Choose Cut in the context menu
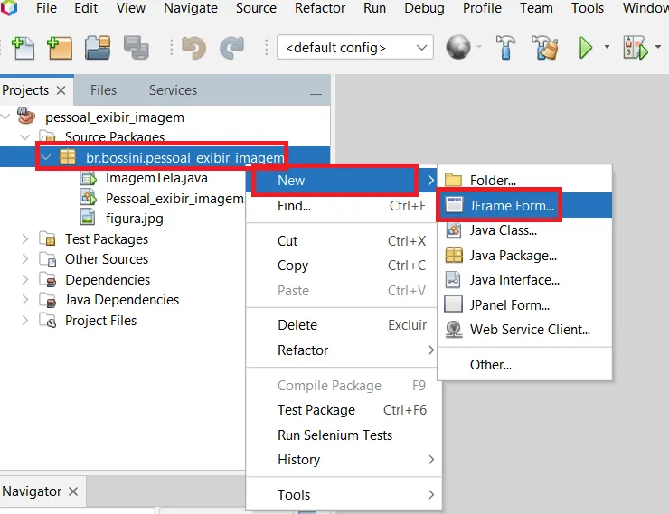Viewport: 669px width, 514px height. tap(342, 241)
